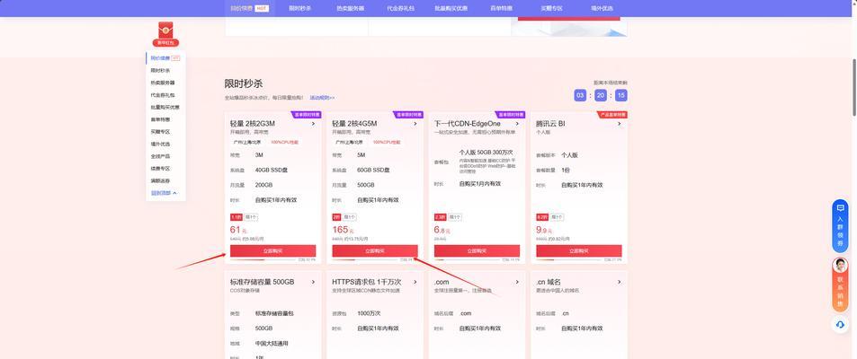Open details arrow on 下一代CDN-EdgeOne card
Viewport: 857px width, 359px height.
[517, 124]
